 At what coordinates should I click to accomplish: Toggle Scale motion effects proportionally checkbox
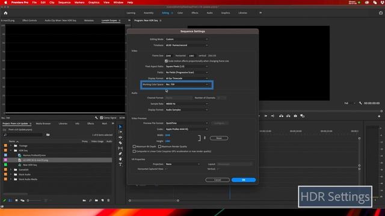[x=166, y=61]
